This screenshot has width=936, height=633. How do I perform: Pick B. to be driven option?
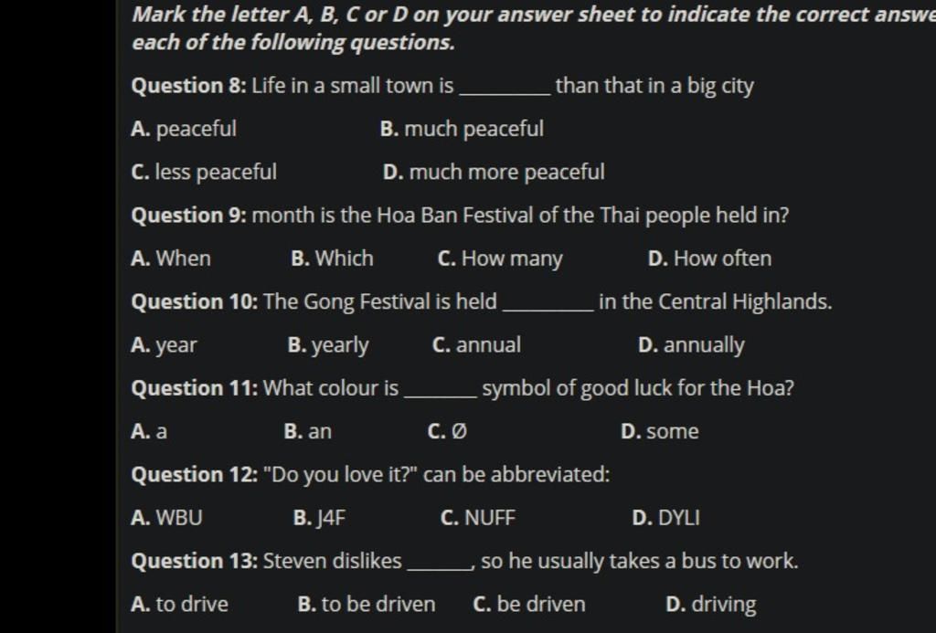click(x=367, y=605)
